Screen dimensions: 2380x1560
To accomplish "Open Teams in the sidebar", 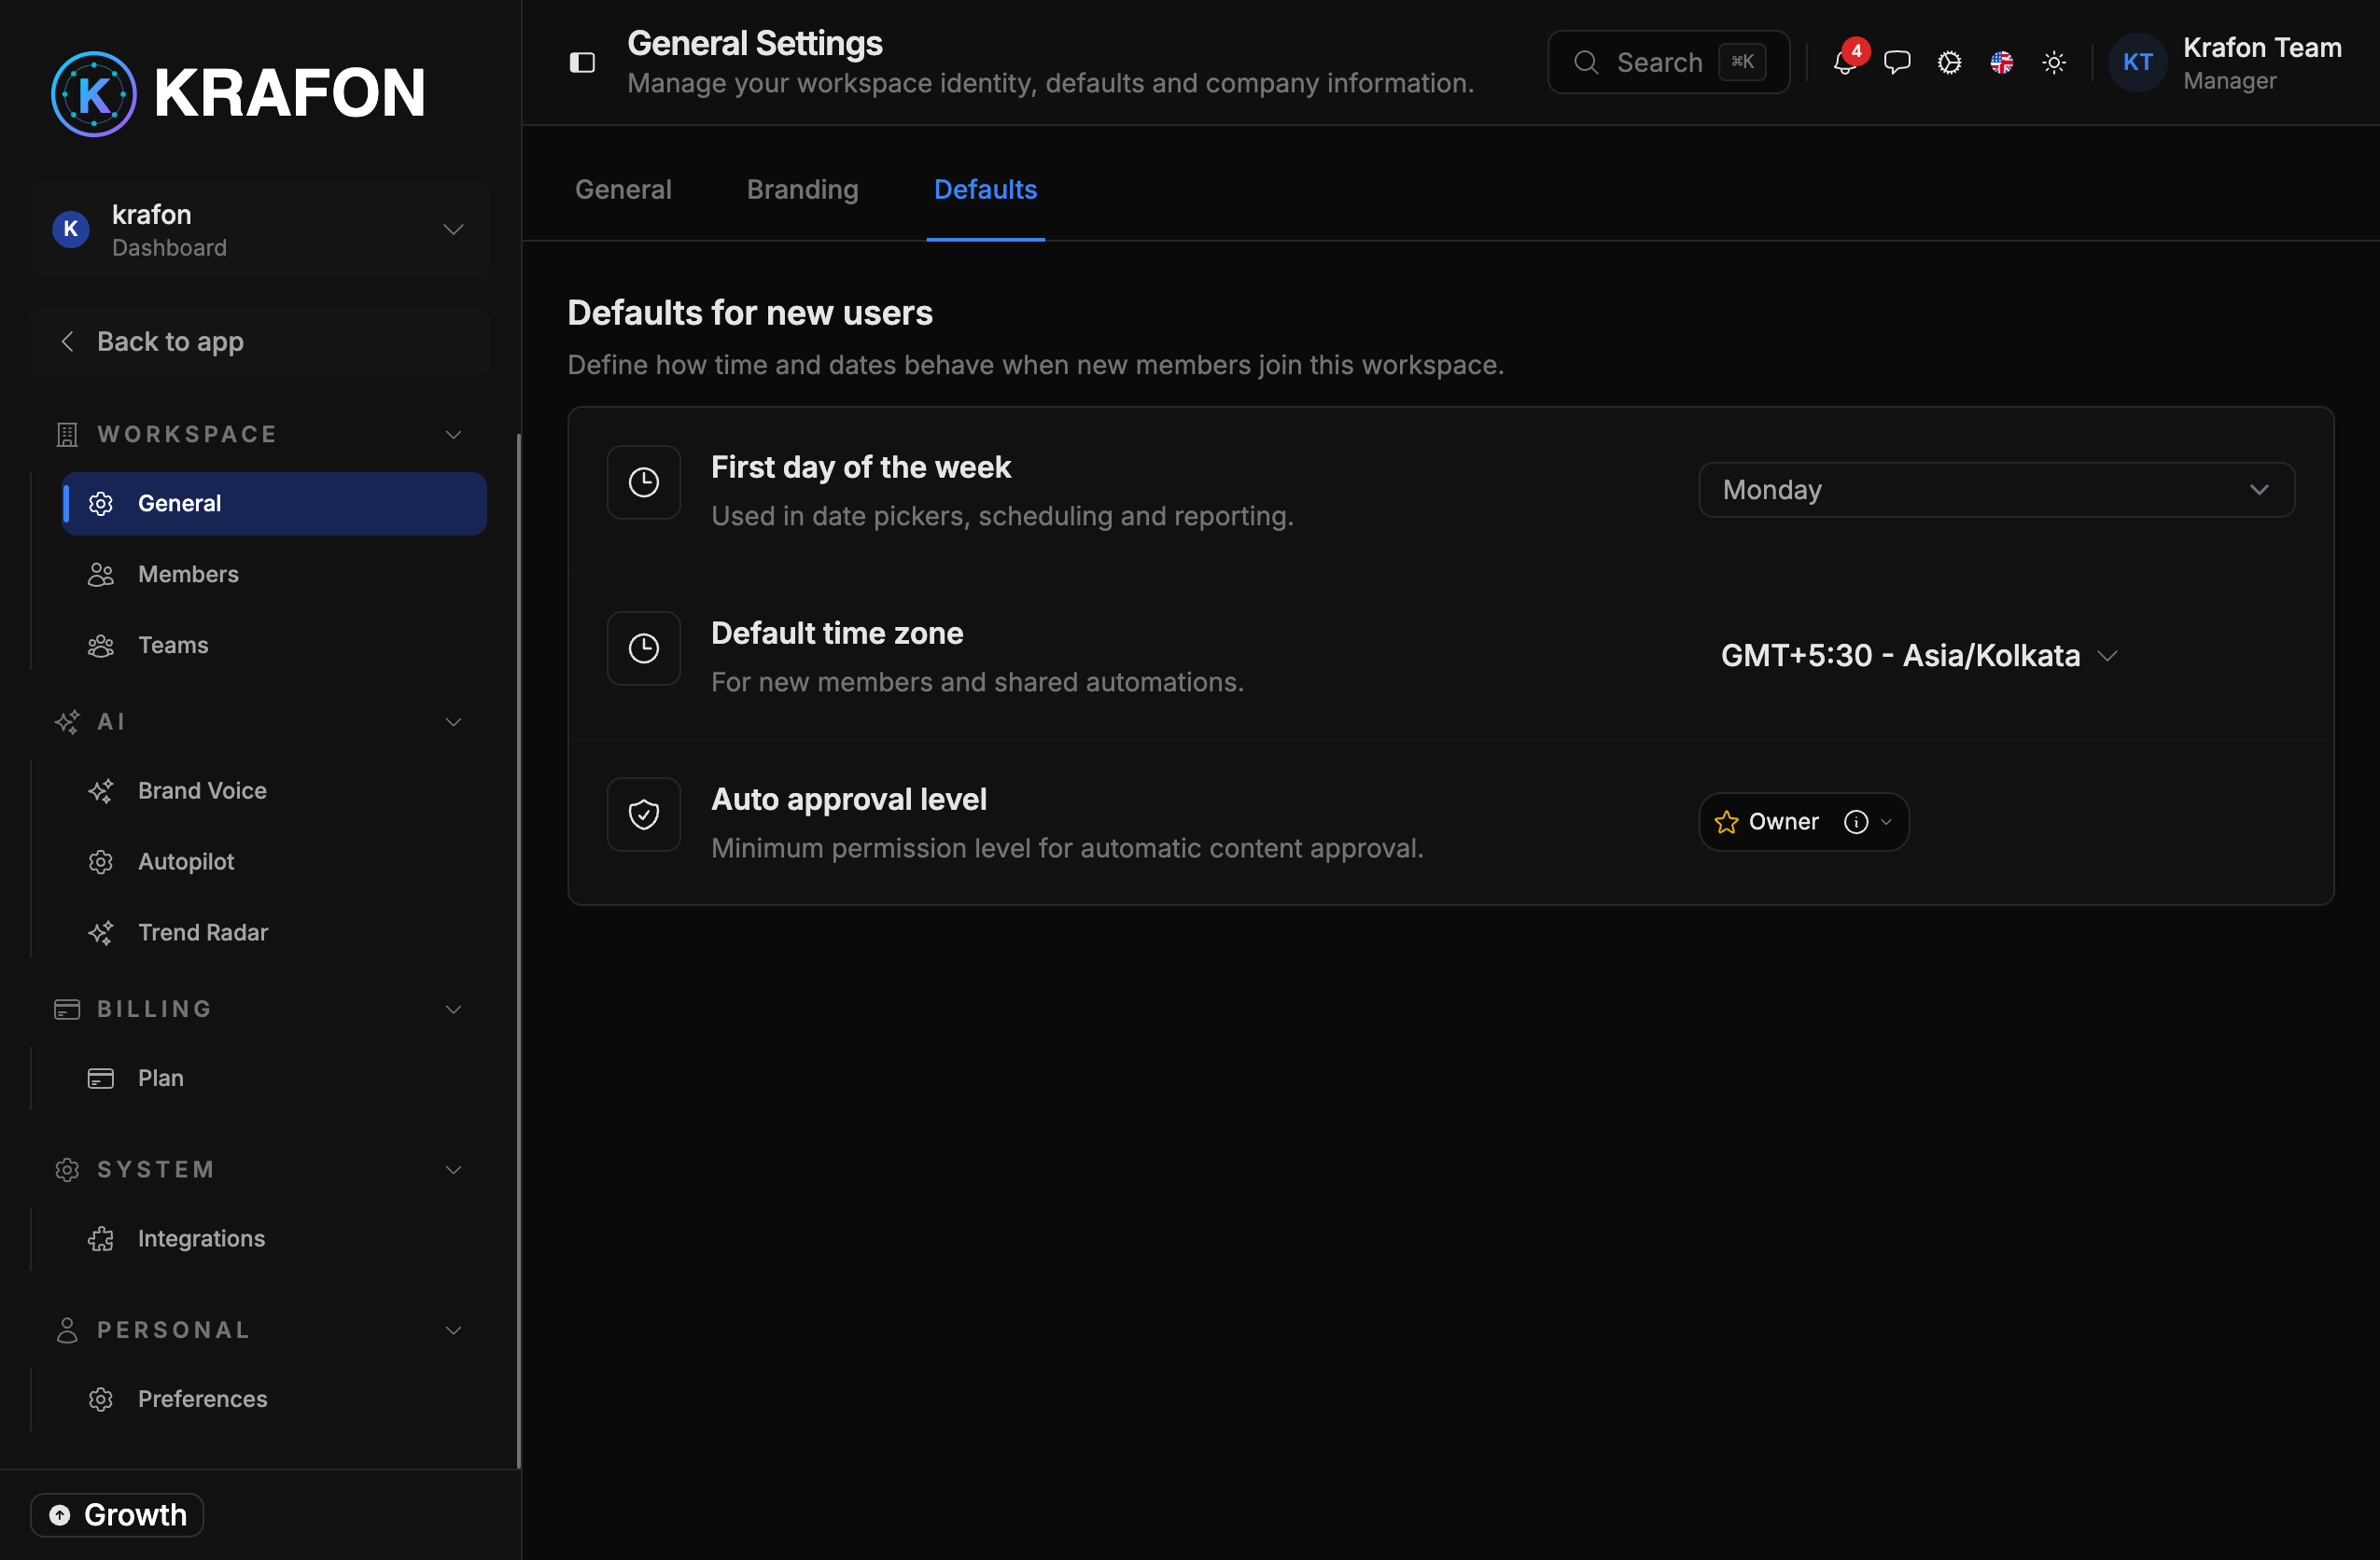I will click(274, 646).
